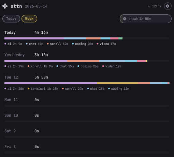Click green last segment of Today bar
Screen dimensions: 174x157
point(120,38)
